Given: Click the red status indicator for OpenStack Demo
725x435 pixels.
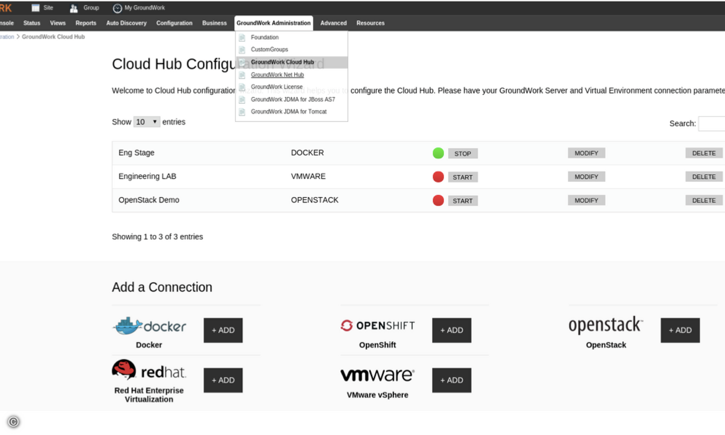Looking at the screenshot, I should tap(438, 200).
